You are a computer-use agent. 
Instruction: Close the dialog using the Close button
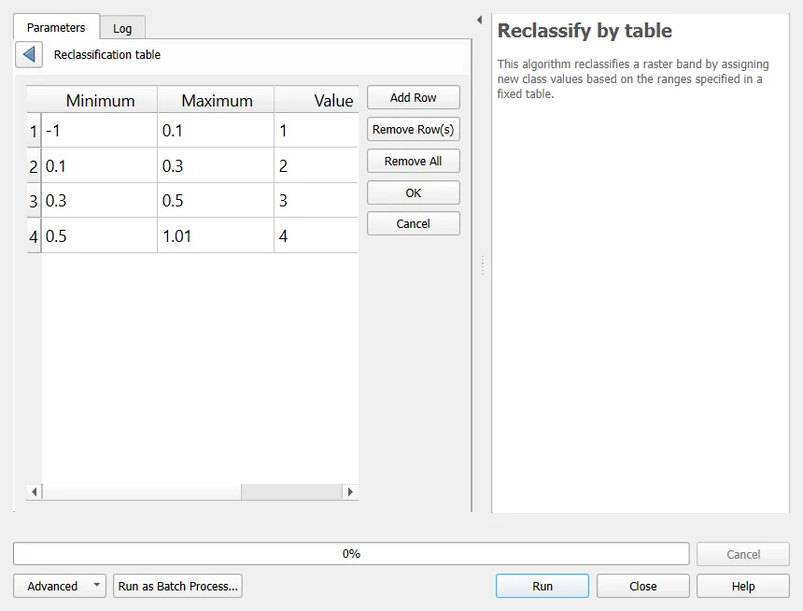[642, 586]
